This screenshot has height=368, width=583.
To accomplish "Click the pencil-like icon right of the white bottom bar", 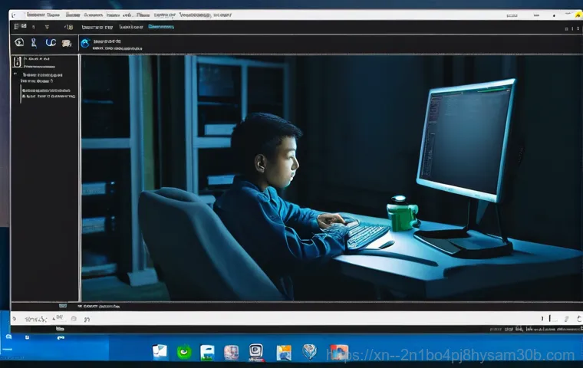I will [566, 319].
